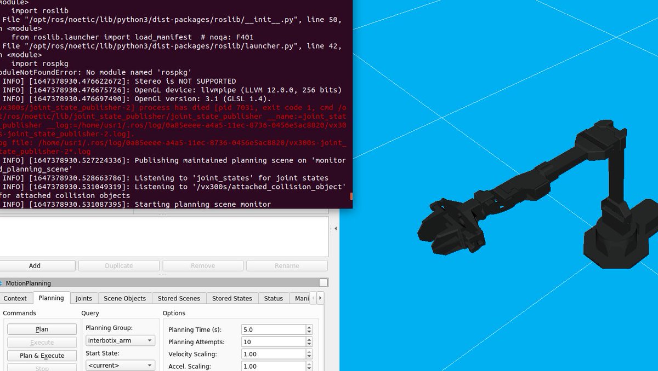Increase Velocity Scaling with the up arrow

[309, 352]
